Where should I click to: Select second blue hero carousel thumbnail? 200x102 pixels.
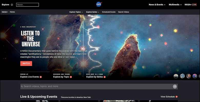182,76
